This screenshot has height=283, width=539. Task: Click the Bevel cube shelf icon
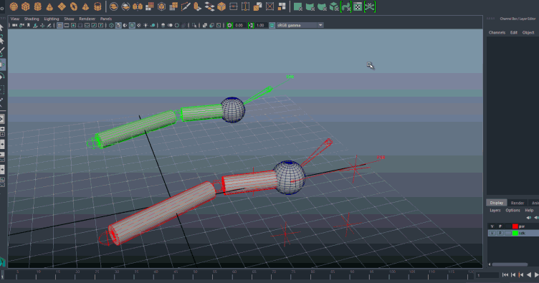(x=221, y=6)
